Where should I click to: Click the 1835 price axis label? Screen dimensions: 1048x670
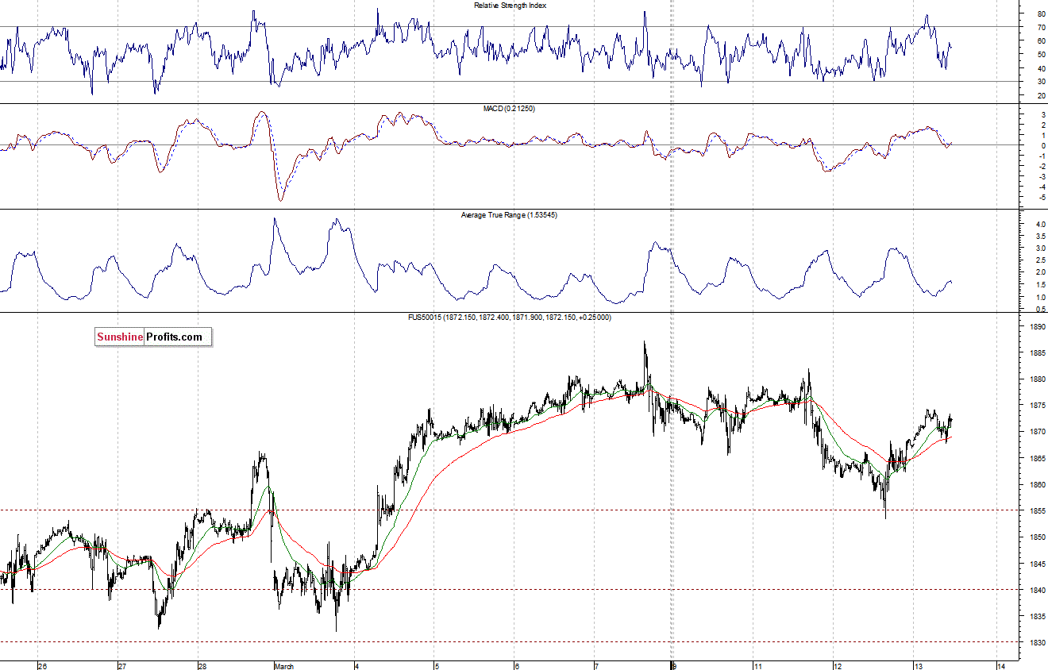1037,617
